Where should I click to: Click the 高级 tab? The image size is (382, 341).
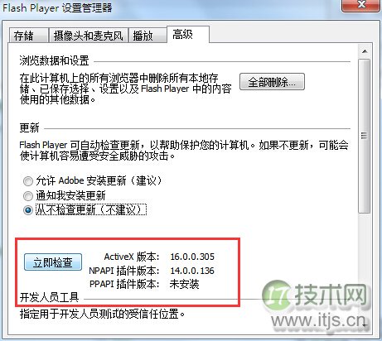point(188,35)
